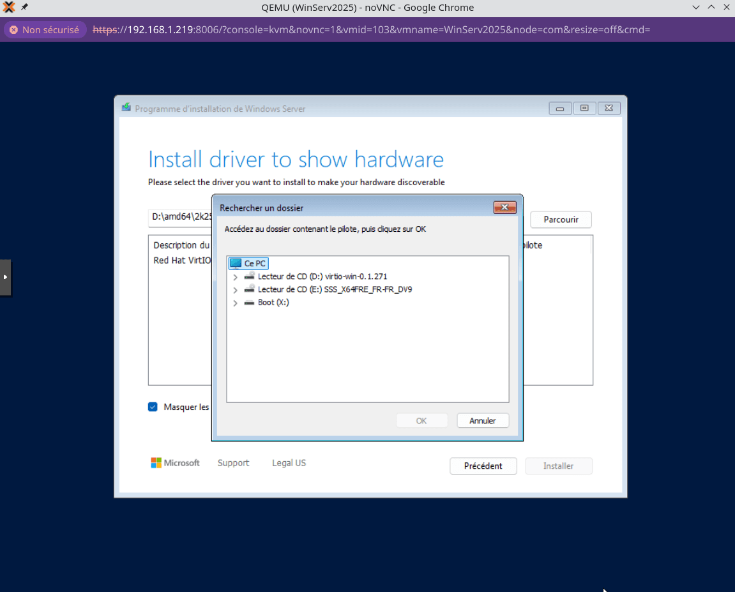This screenshot has height=592, width=735.
Task: Click the browser URL address bar
Action: point(371,29)
